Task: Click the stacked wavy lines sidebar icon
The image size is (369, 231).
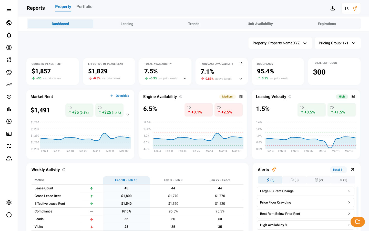Action: tap(9, 97)
